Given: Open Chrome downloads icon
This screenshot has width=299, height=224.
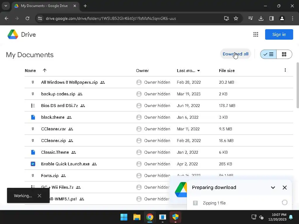Looking at the screenshot, I should (261, 18).
